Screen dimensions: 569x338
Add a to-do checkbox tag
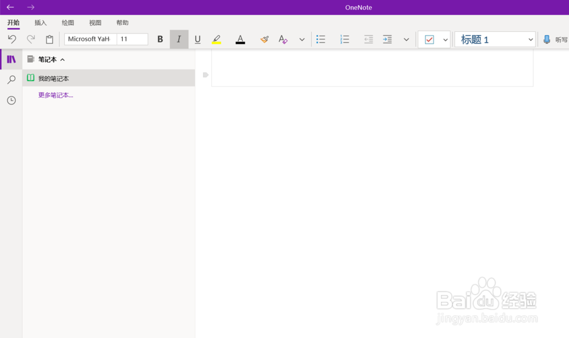pos(429,39)
